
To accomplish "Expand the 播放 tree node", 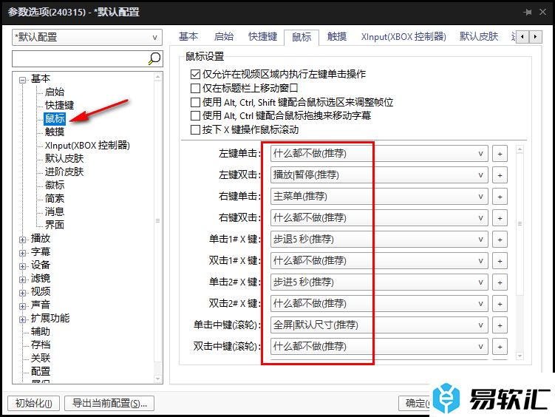I will 23,239.
